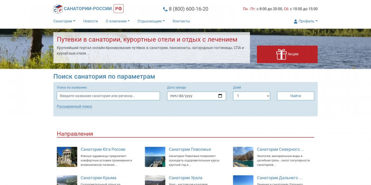Open Санатории Поволжья link
The image size is (371, 185).
[x=190, y=149]
